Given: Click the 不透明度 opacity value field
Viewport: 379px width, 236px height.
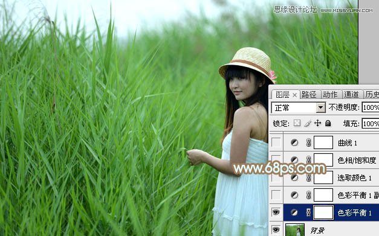Looking at the screenshot, I should 371,107.
